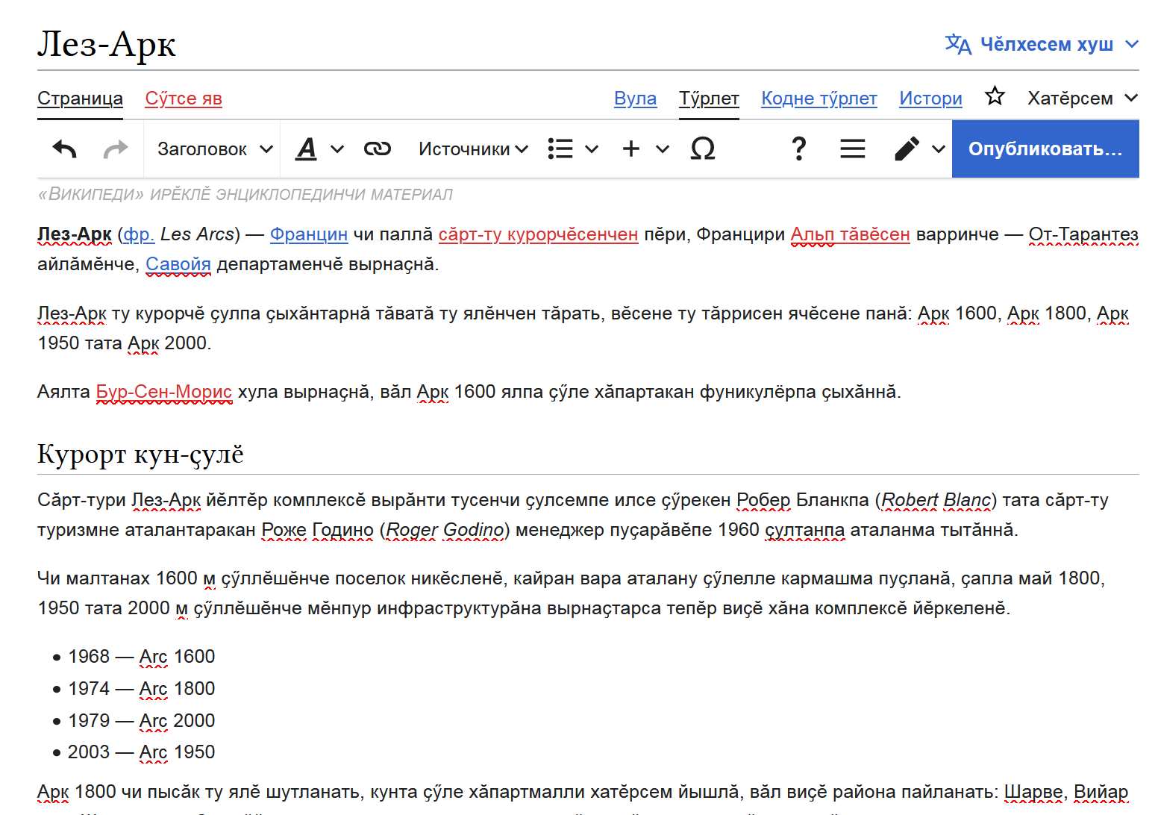Open the hamburger page options menu
1155x815 pixels.
click(852, 149)
